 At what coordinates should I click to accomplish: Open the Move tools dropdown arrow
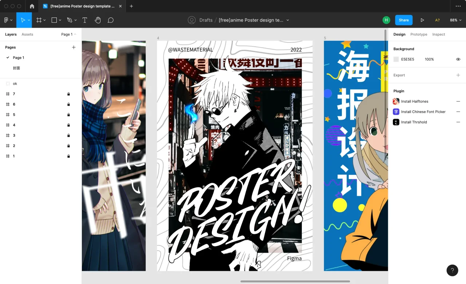coord(29,20)
